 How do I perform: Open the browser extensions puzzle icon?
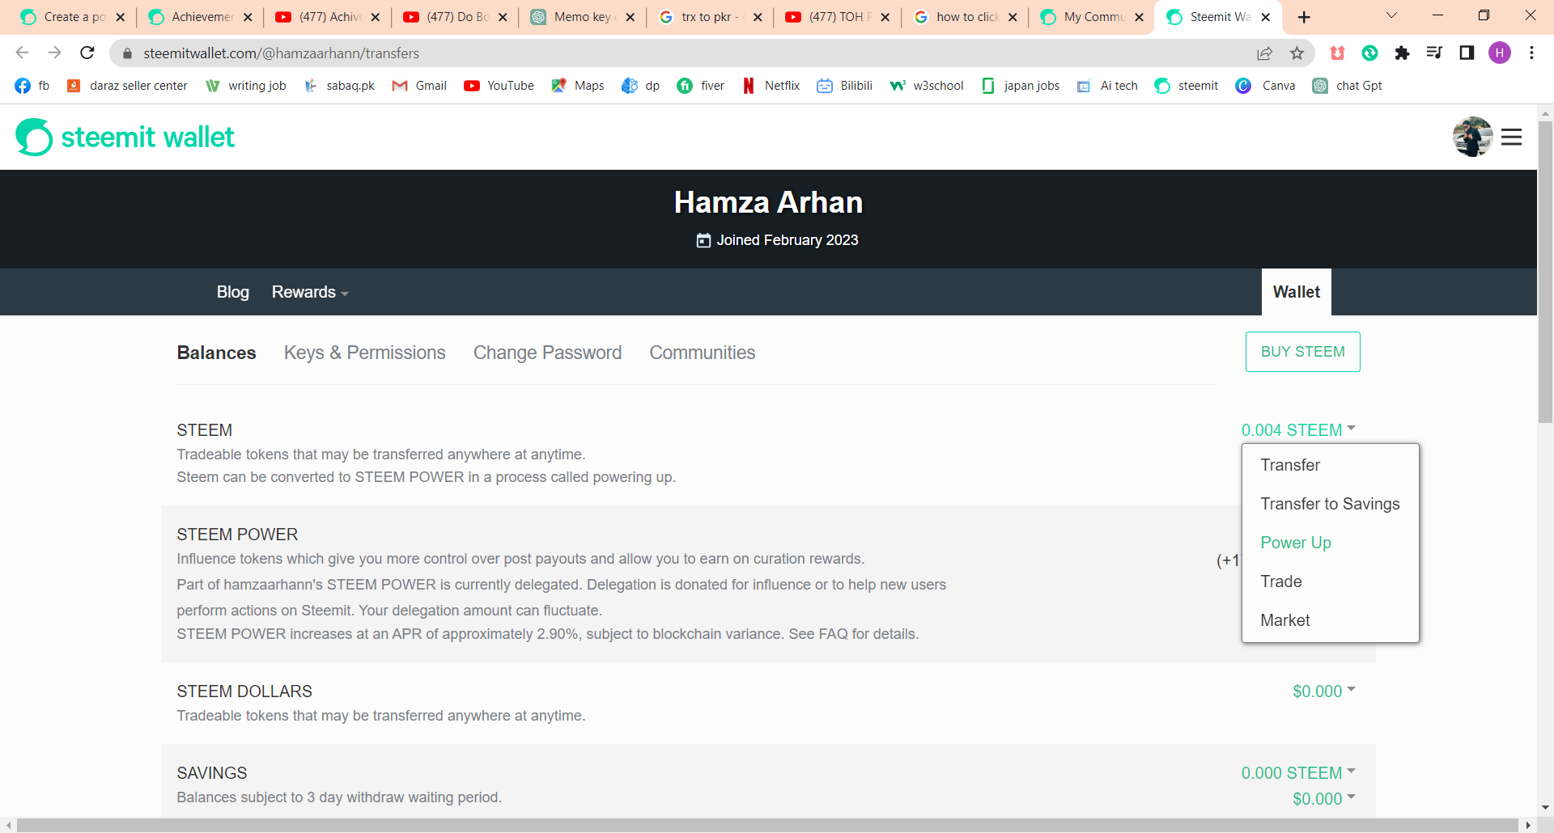pos(1402,53)
